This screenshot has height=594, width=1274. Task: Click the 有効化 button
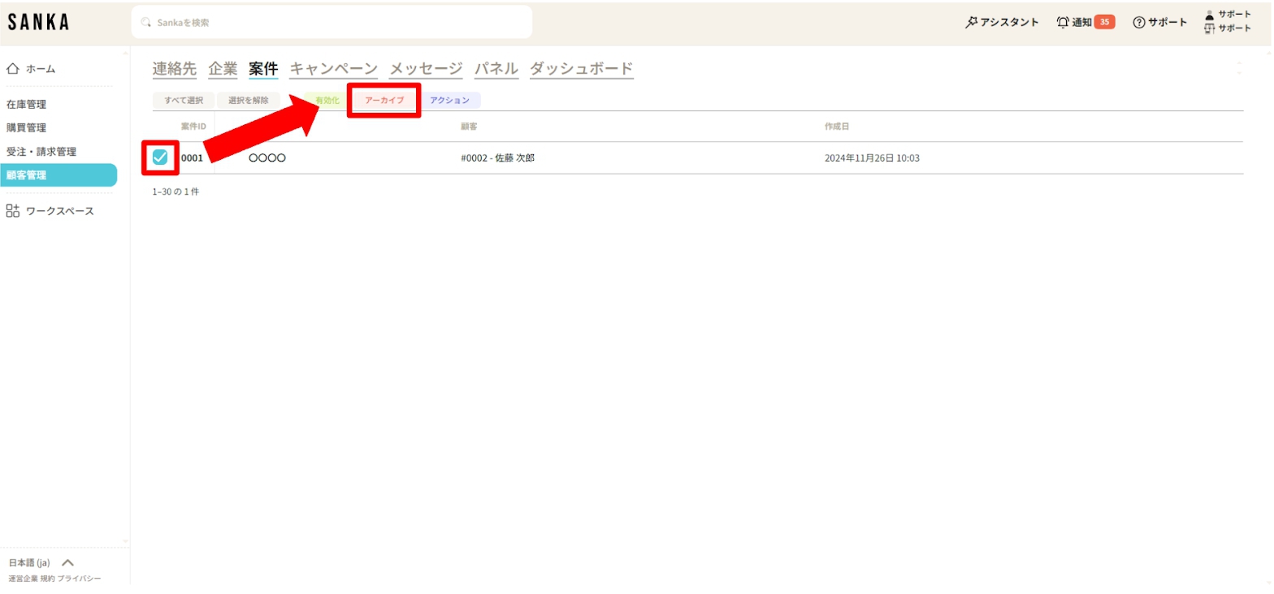pyautogui.click(x=327, y=100)
